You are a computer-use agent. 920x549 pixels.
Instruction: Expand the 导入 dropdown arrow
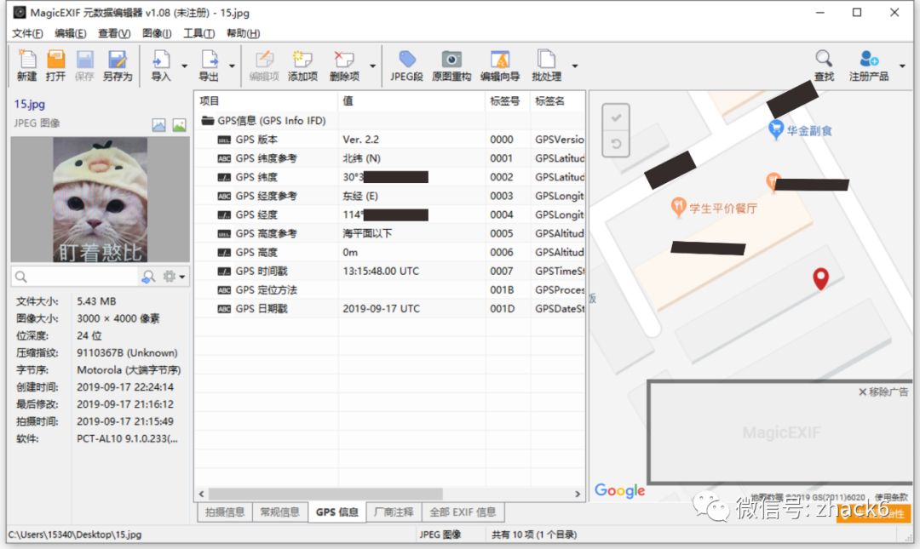click(184, 66)
